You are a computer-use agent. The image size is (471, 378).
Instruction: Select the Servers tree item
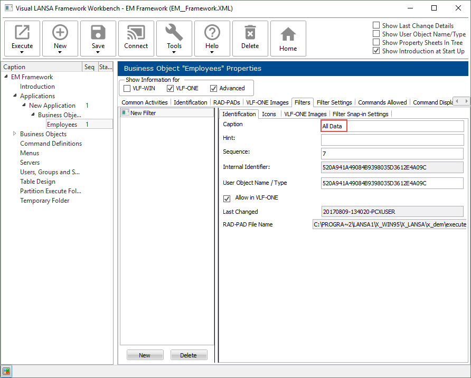tap(30, 163)
